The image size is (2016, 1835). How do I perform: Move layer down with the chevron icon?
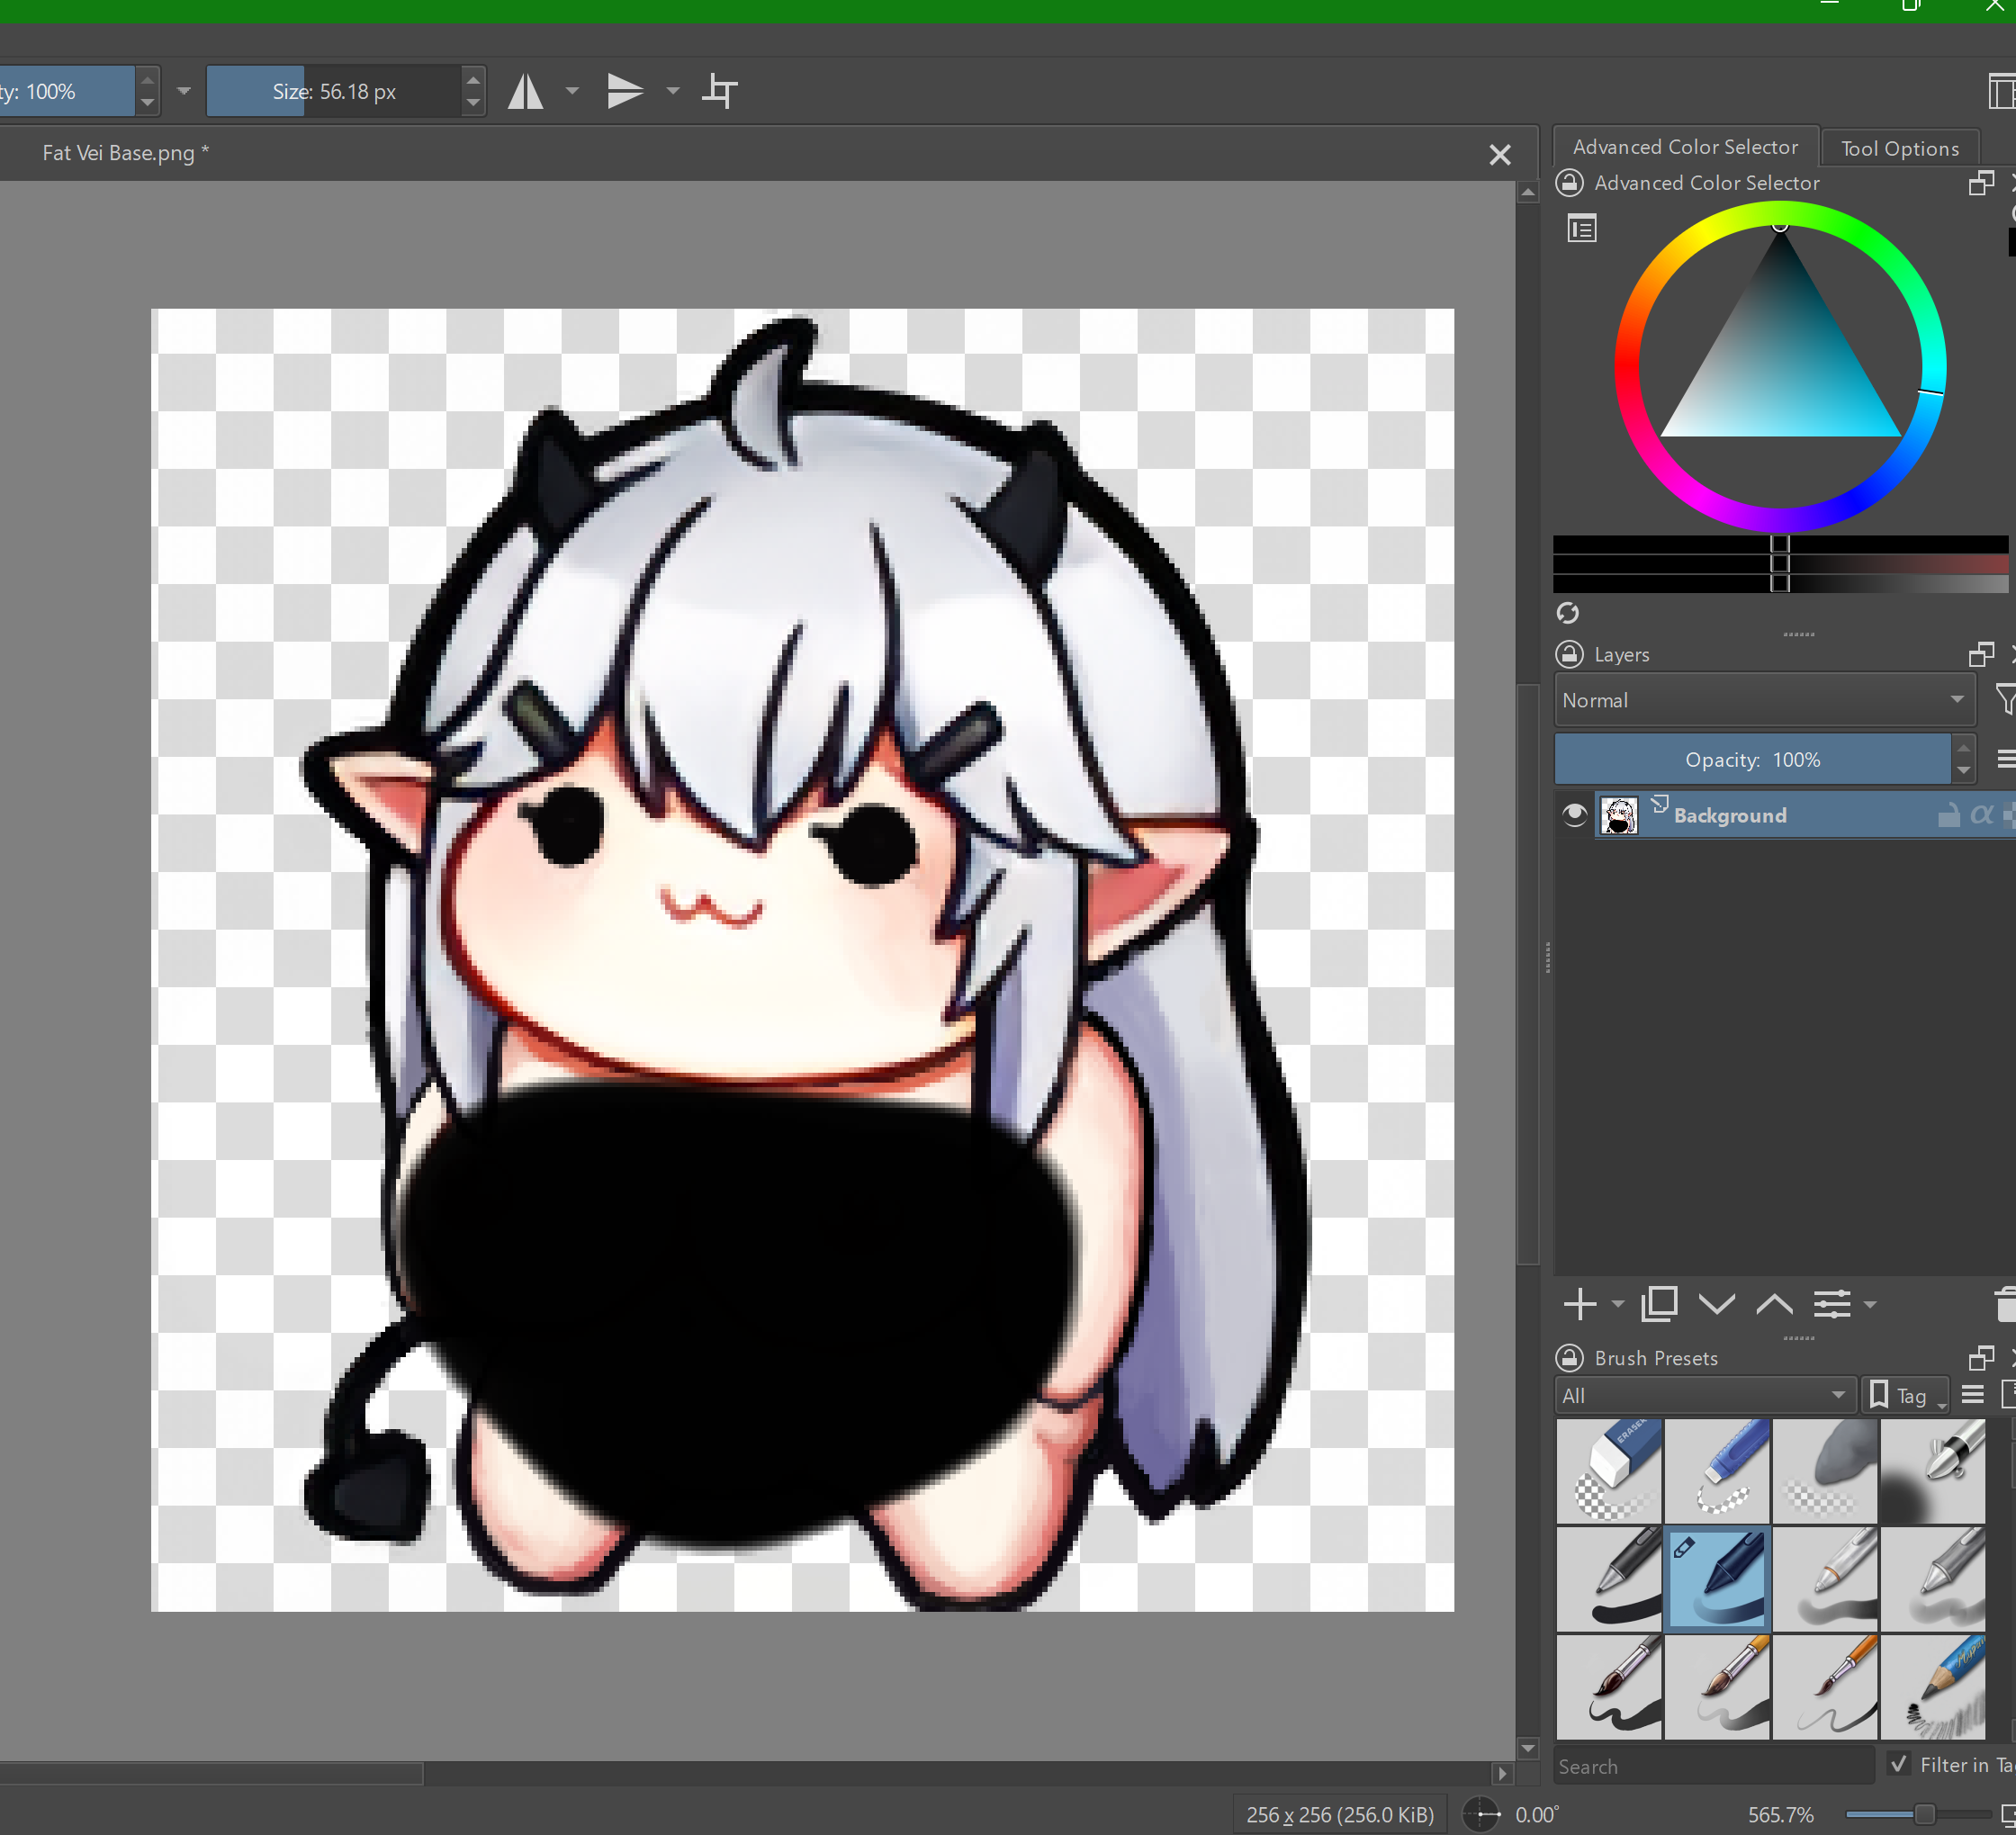pos(1716,1304)
